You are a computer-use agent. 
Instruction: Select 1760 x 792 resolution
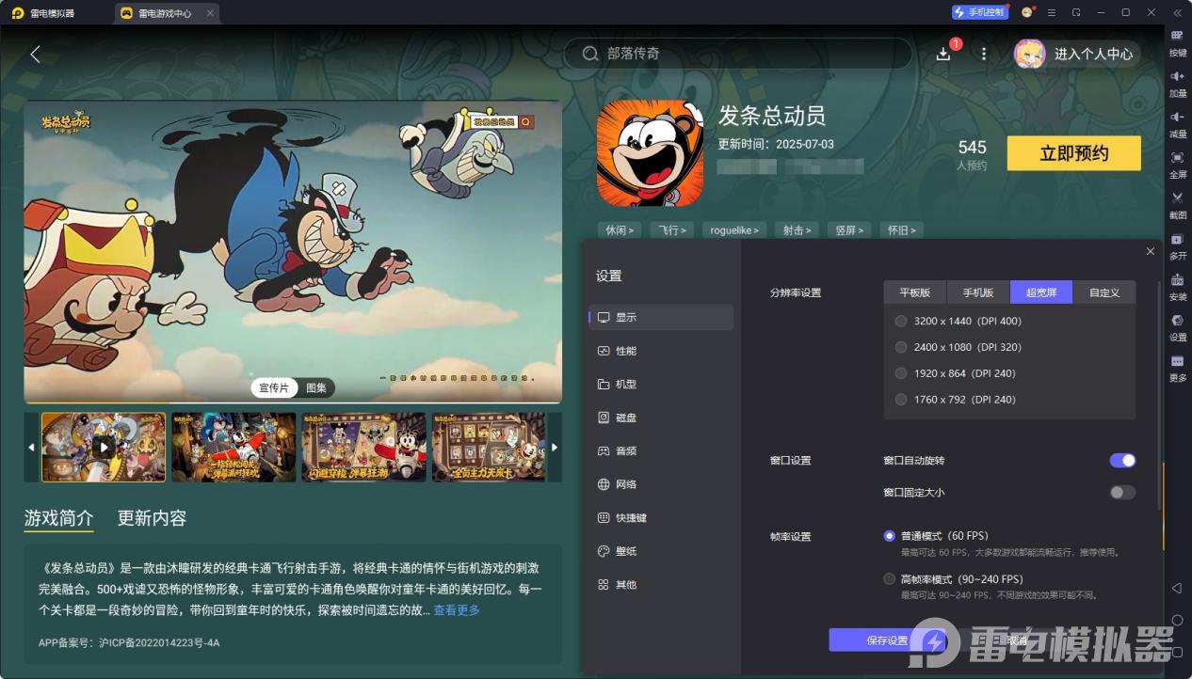click(901, 400)
